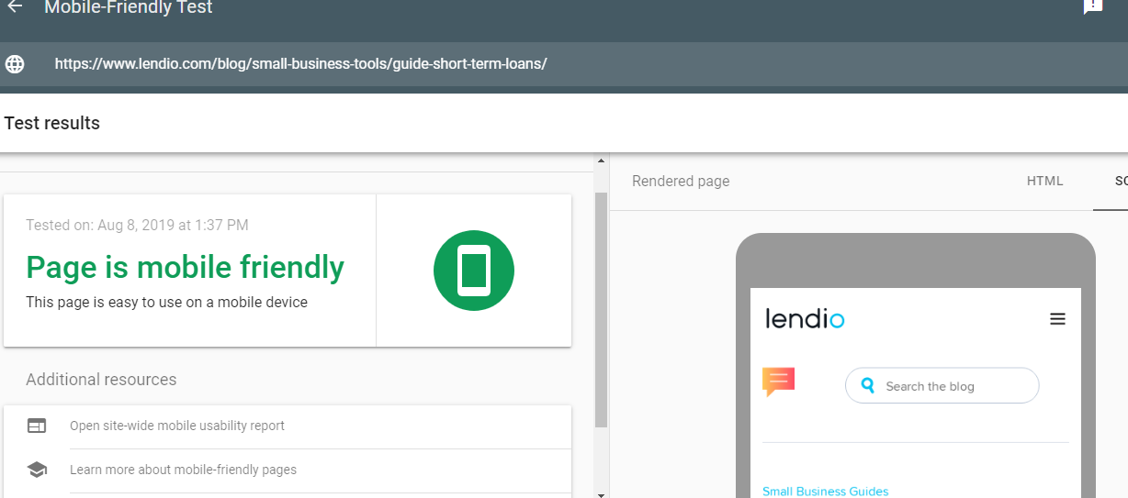1128x498 pixels.
Task: Switch to the HTML tab
Action: (1044, 182)
